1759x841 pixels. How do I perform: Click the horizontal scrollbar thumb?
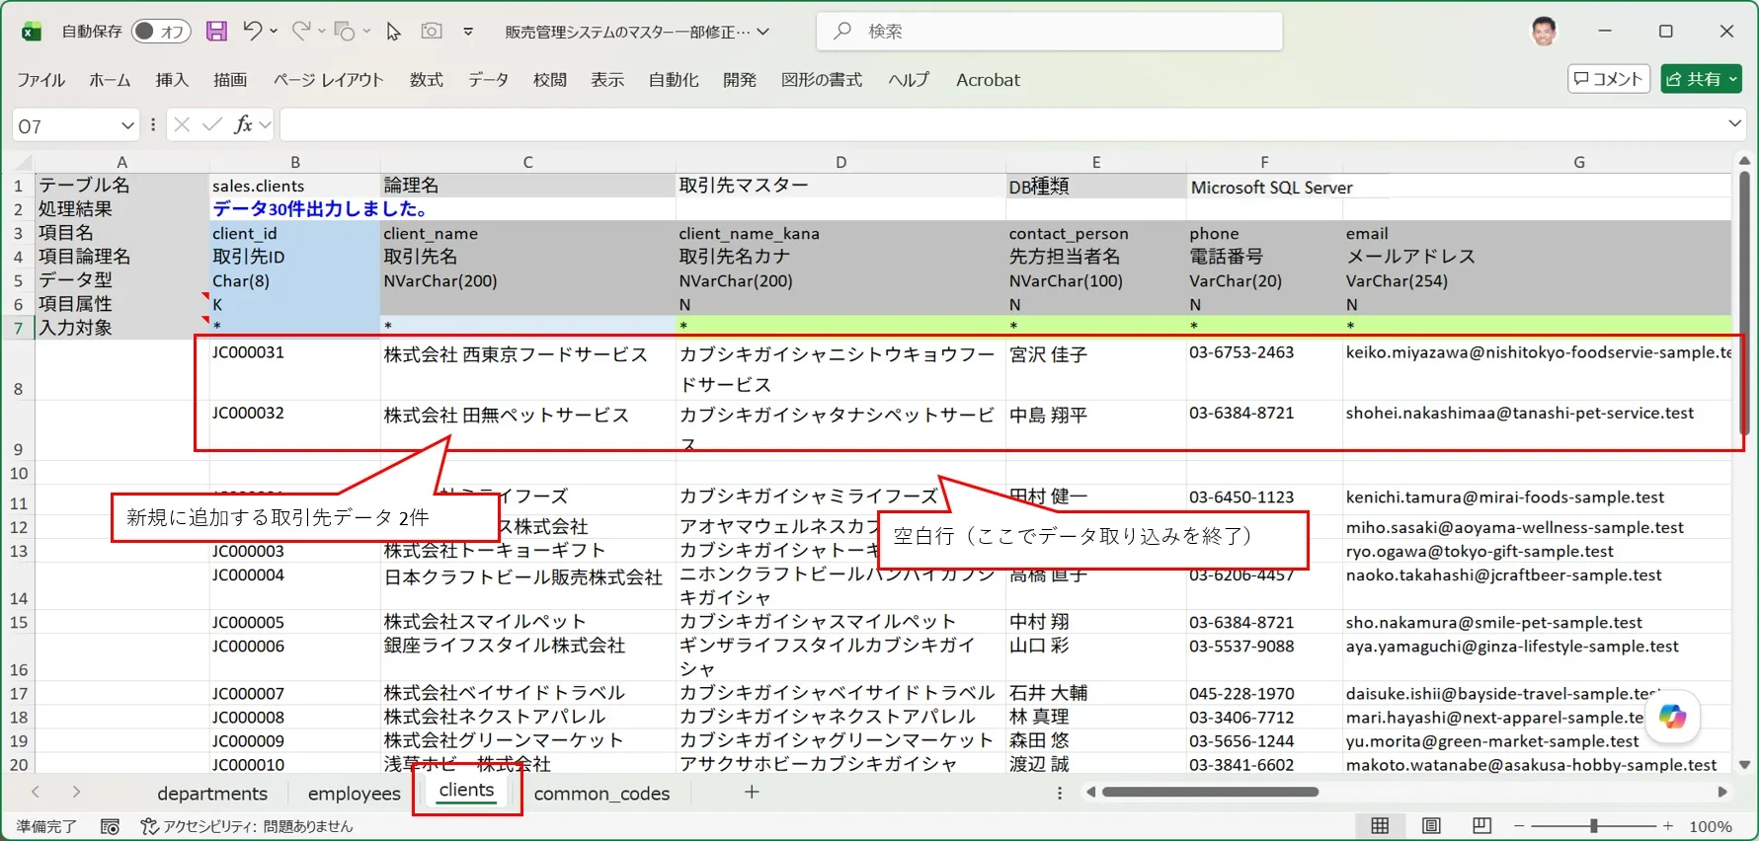click(x=1210, y=792)
